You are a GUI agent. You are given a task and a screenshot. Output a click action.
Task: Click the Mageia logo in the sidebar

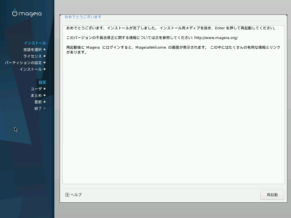[27, 13]
